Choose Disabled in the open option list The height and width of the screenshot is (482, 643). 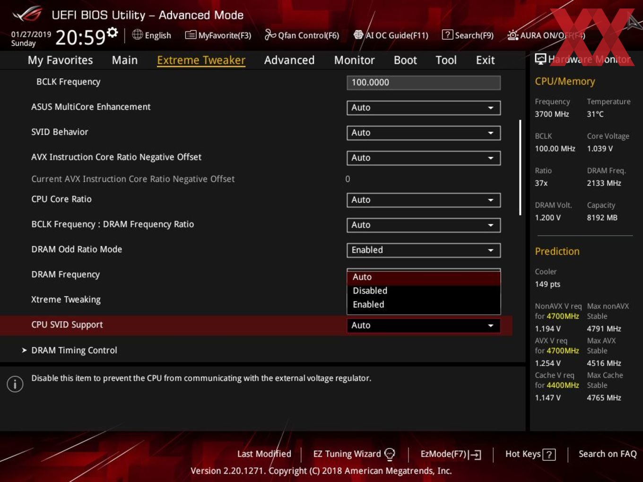(x=424, y=291)
